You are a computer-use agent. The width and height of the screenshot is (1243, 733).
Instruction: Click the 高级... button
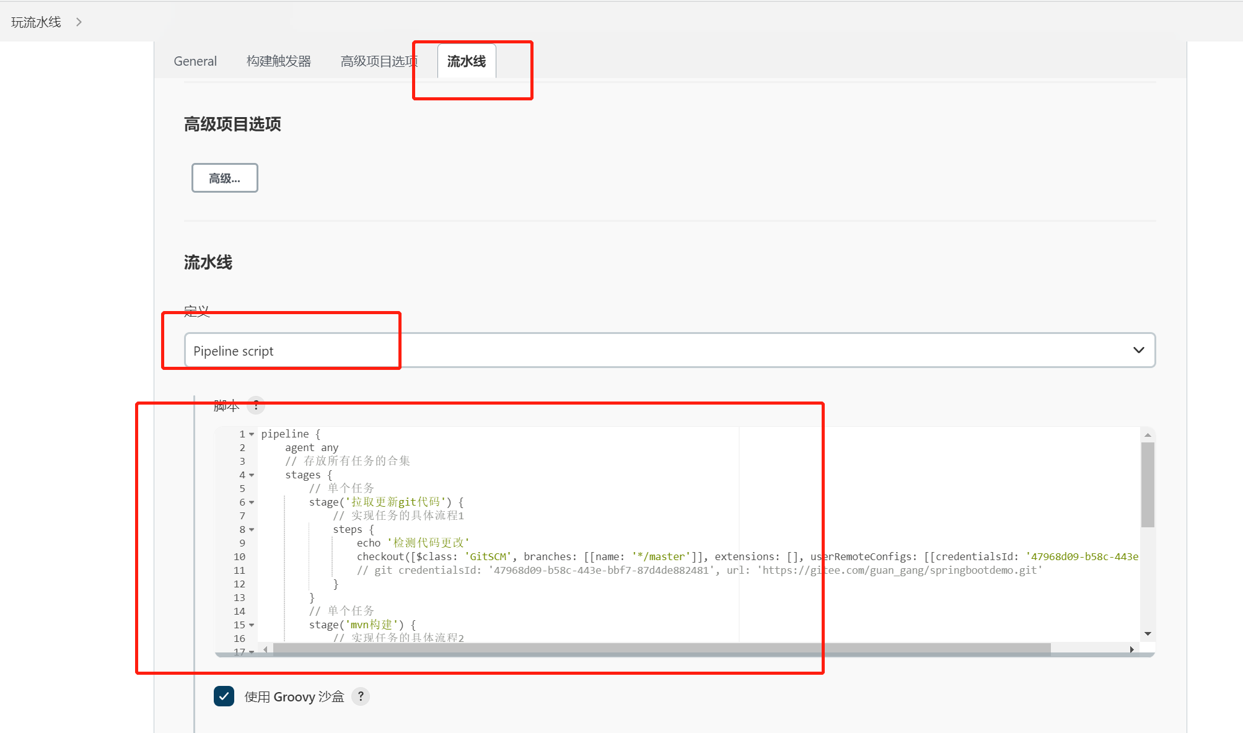224,178
